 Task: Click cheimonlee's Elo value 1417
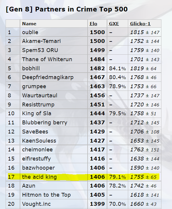97,150
